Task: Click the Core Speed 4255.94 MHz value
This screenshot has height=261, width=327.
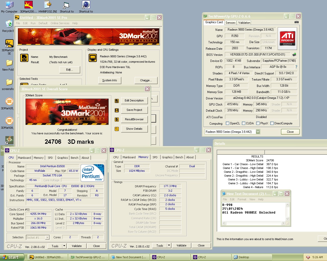Action: click(38, 214)
